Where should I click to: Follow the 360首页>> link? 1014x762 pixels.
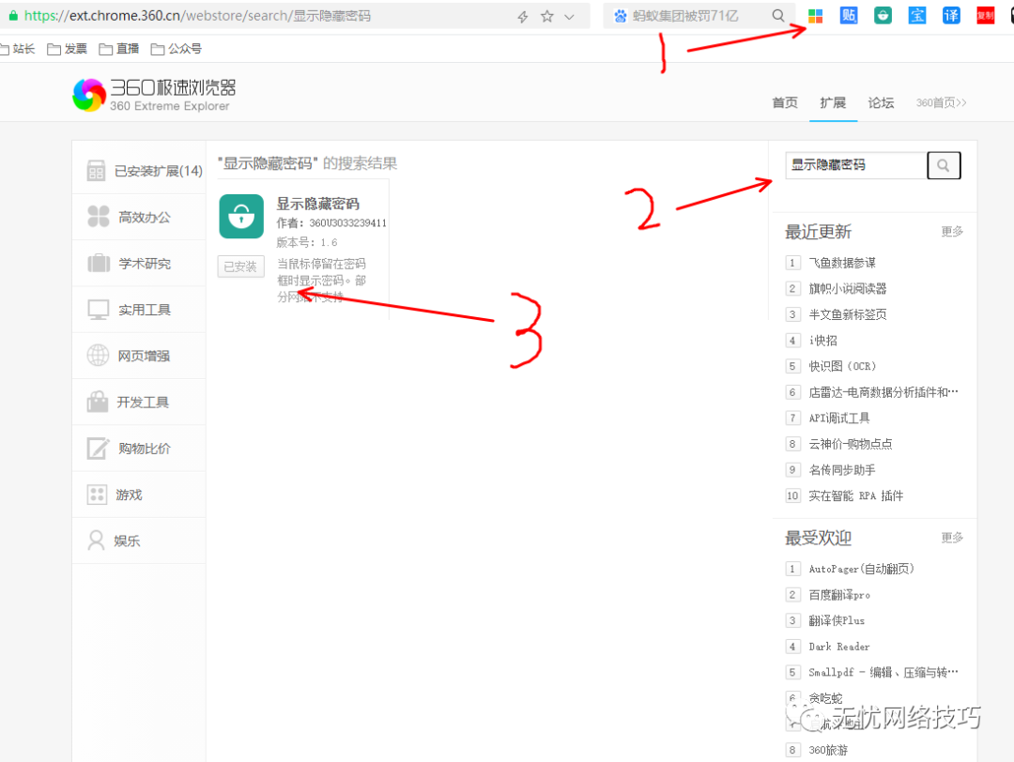[941, 103]
